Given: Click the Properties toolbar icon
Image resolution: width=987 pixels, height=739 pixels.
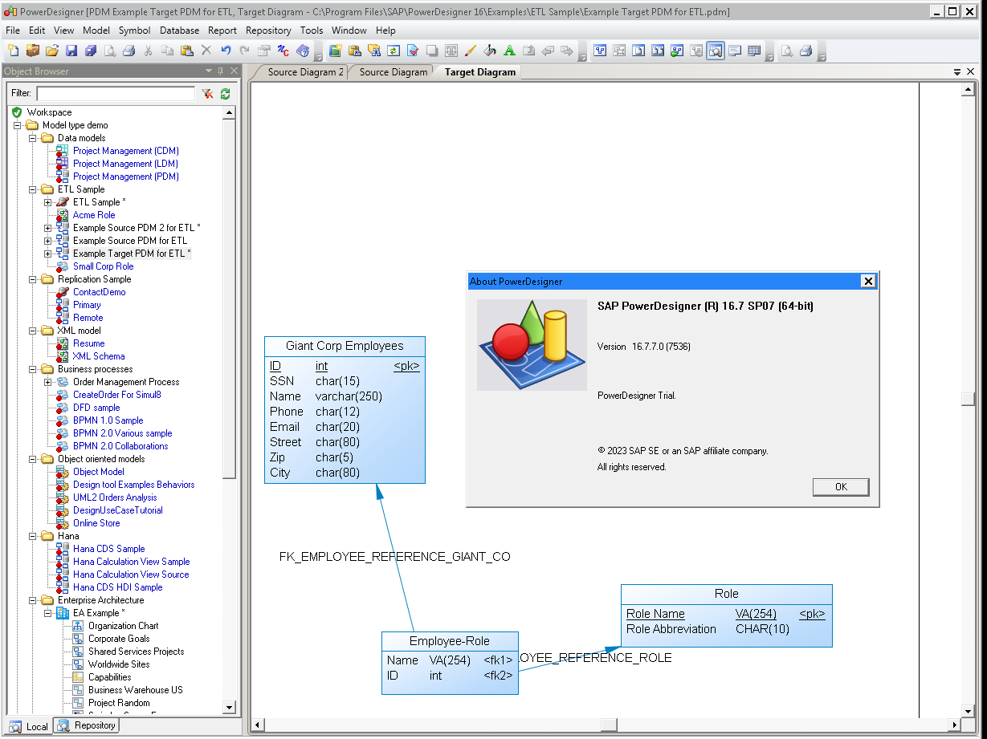Looking at the screenshot, I should (x=264, y=51).
